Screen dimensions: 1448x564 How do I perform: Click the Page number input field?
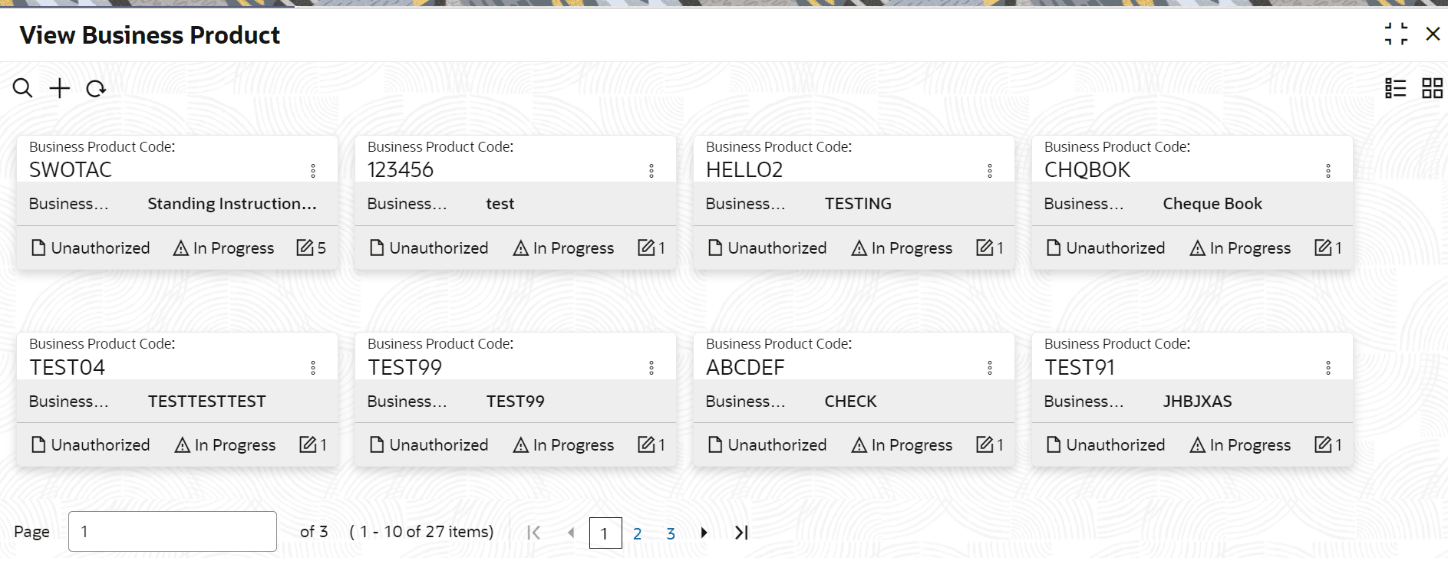pyautogui.click(x=172, y=532)
